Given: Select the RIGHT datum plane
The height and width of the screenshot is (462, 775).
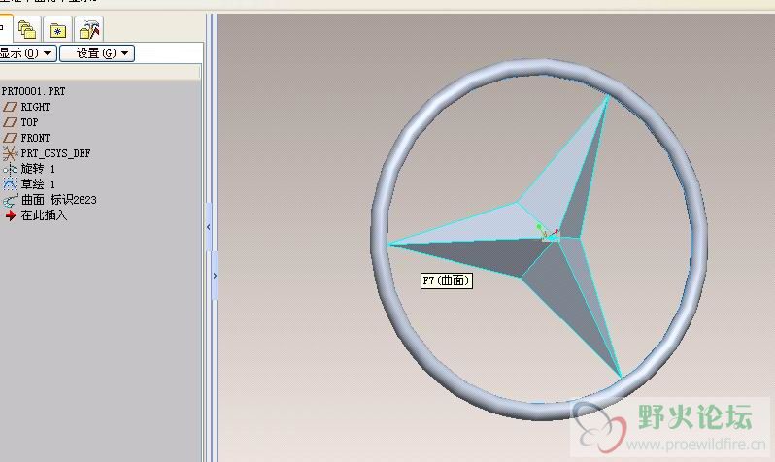Looking at the screenshot, I should pyautogui.click(x=35, y=107).
